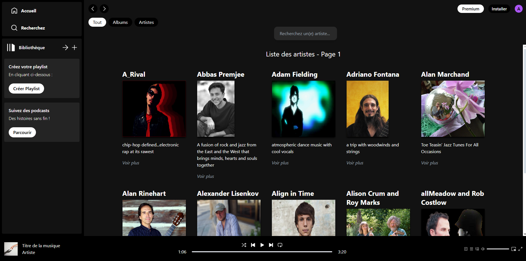Open the now playing view icon
Screen dimensions: 526x261
[x=466, y=249]
